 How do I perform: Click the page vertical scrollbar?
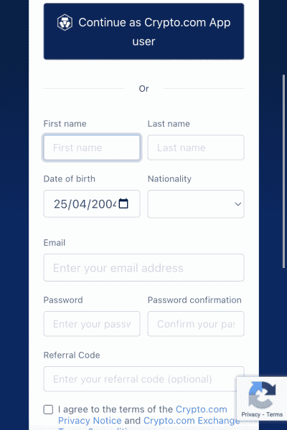[x=283, y=171]
